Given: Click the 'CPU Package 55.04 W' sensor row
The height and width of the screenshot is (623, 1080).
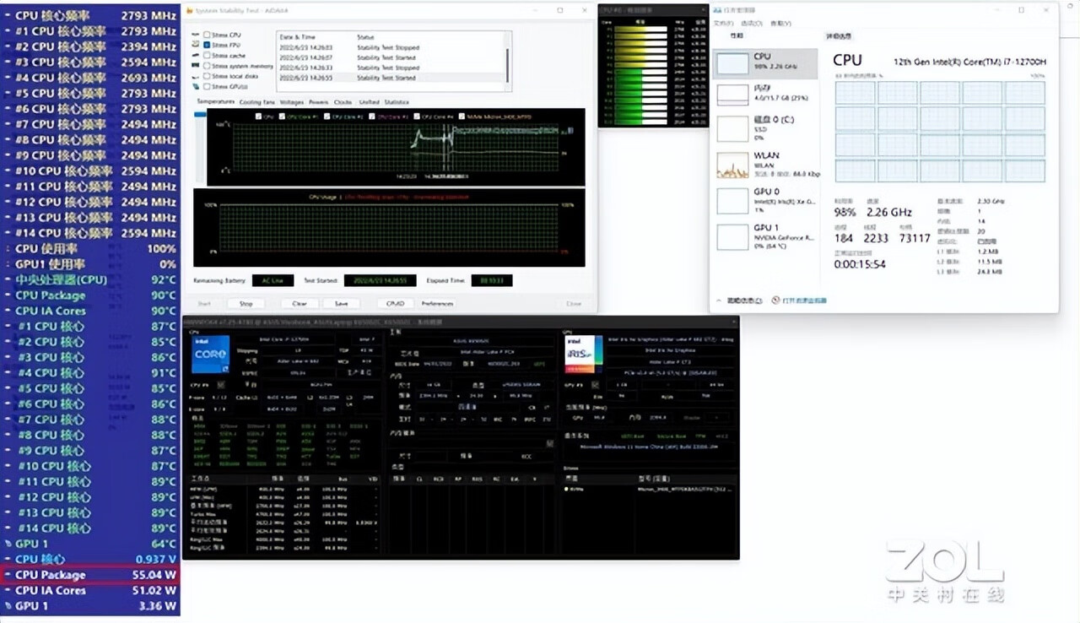Looking at the screenshot, I should pyautogui.click(x=90, y=575).
